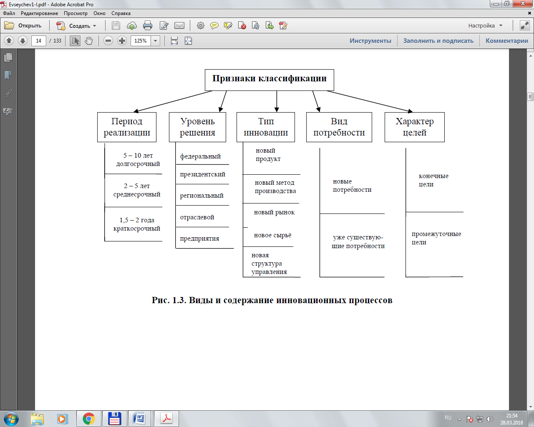Toggle the Select text tool
This screenshot has width=534, height=427.
click(75, 41)
